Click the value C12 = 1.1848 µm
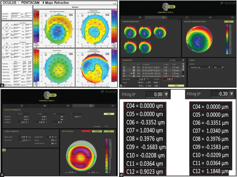This screenshot has height=177, width=237. [x=210, y=171]
